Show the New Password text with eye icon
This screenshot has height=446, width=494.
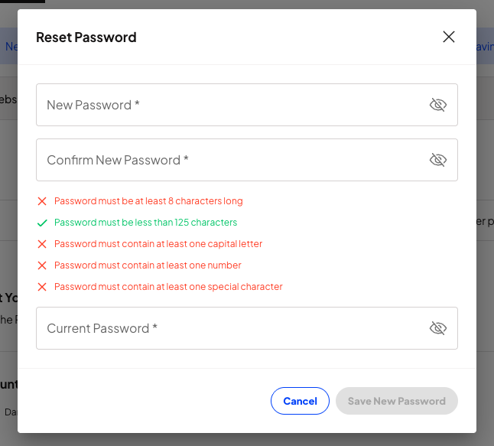coord(437,105)
